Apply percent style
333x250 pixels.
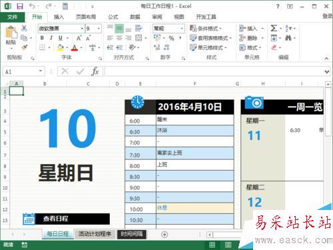(171, 38)
